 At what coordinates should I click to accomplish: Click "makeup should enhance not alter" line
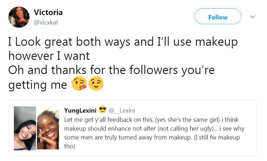click(154, 129)
